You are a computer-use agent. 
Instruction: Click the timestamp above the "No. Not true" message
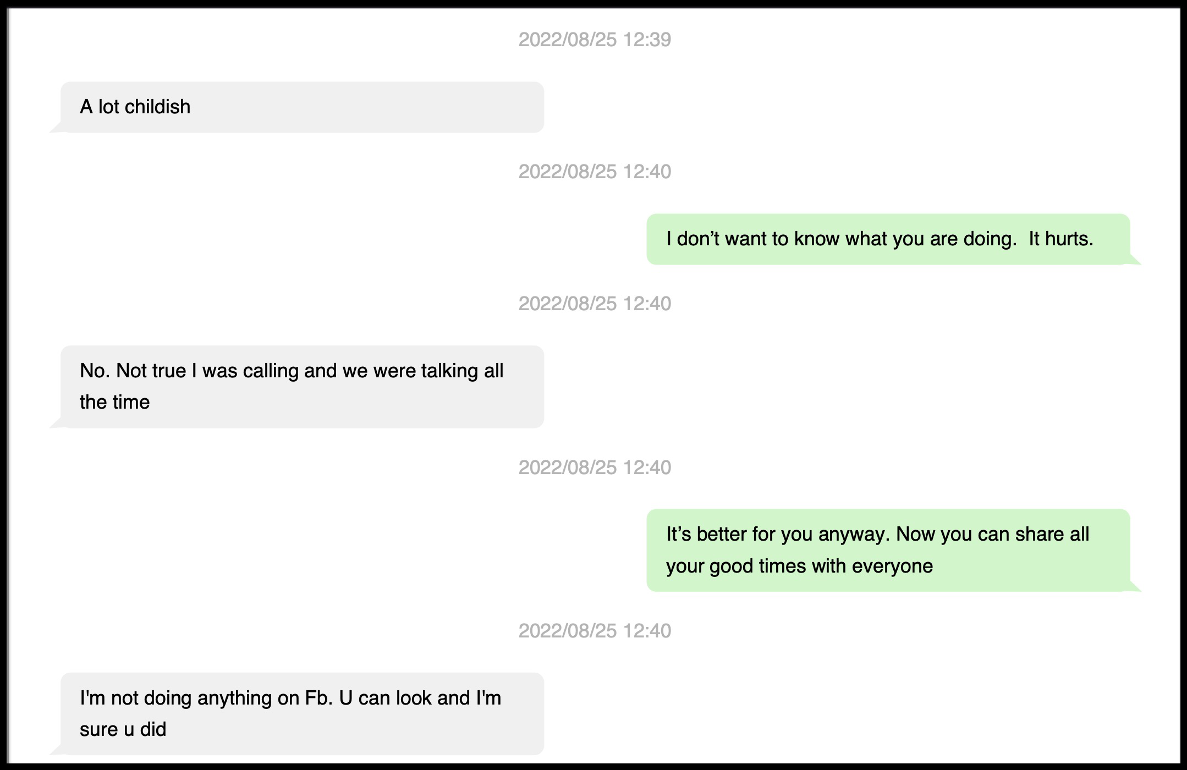pyautogui.click(x=595, y=304)
